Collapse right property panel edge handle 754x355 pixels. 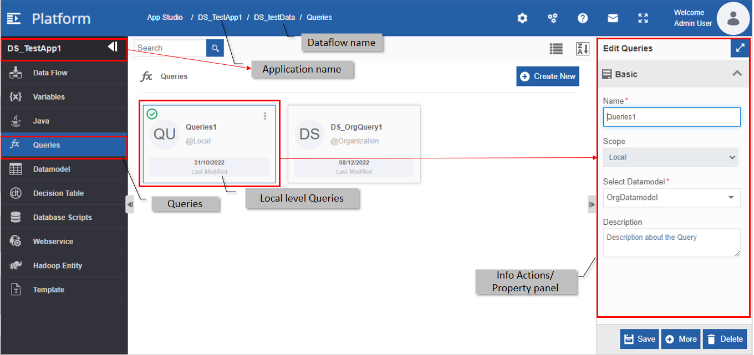(x=592, y=204)
